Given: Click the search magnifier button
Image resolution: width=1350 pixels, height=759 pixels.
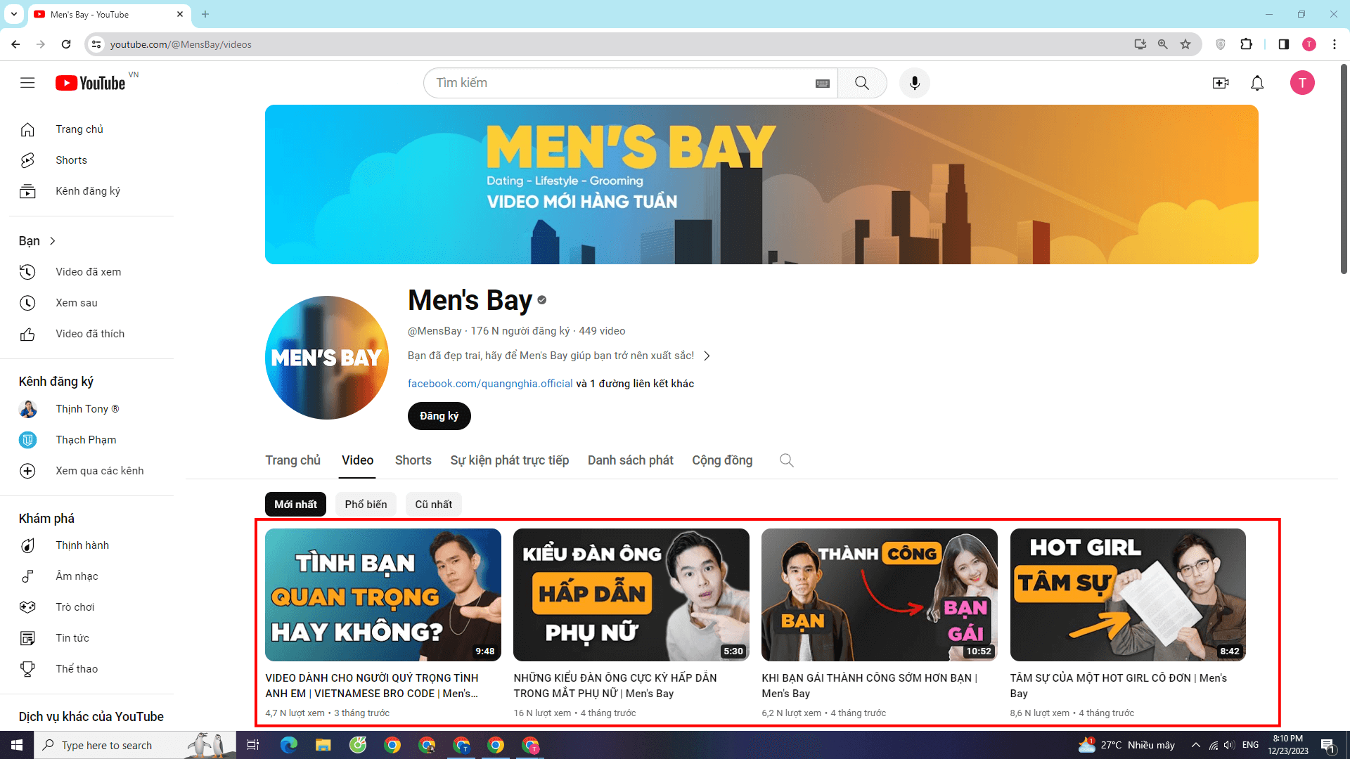Looking at the screenshot, I should point(861,83).
